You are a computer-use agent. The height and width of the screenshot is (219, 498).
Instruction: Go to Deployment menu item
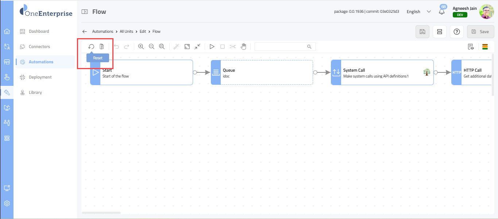point(40,77)
